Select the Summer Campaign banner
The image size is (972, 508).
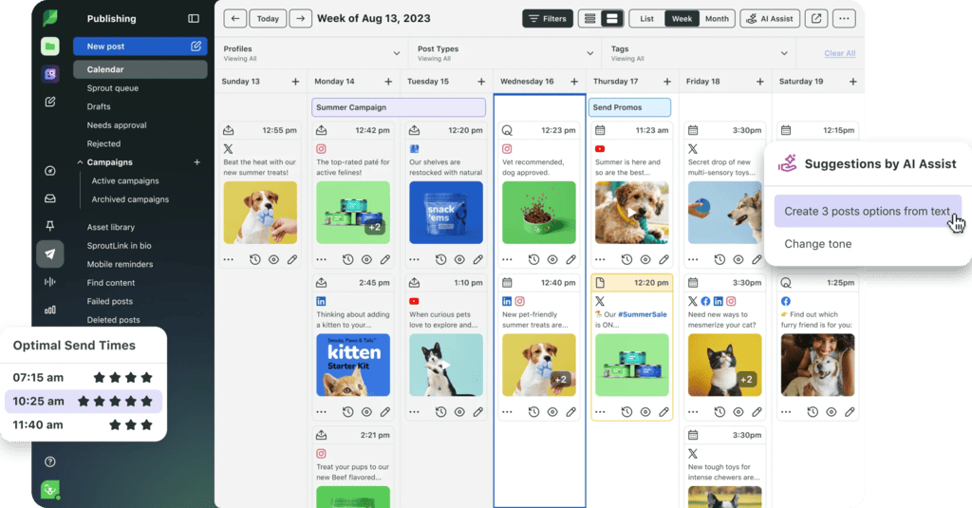coord(399,107)
